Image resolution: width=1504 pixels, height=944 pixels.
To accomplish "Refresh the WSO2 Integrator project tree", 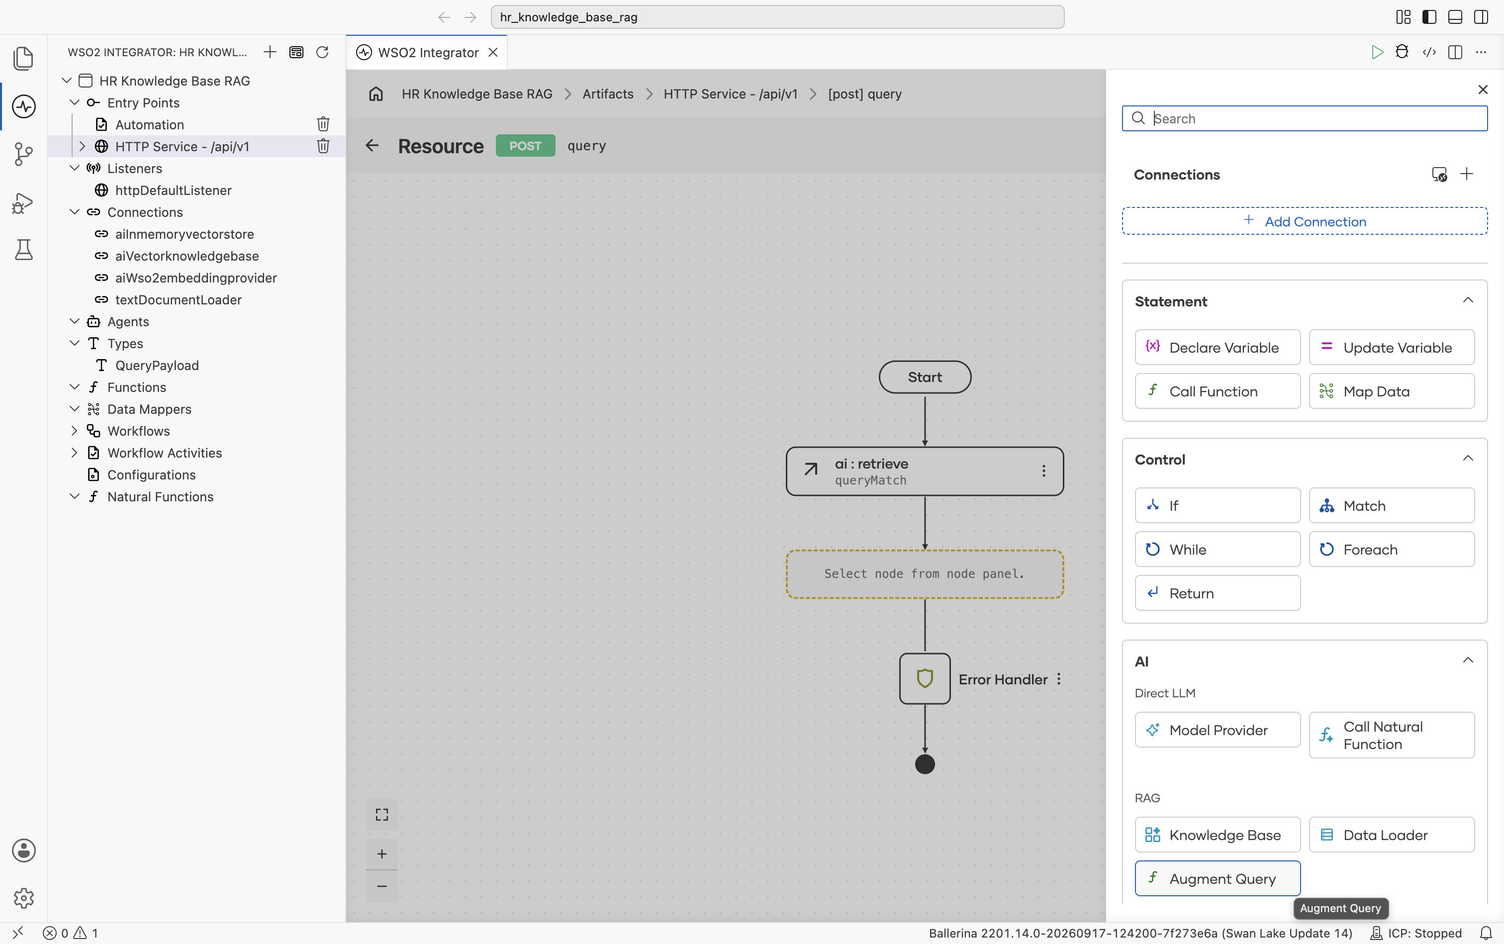I will pyautogui.click(x=322, y=52).
